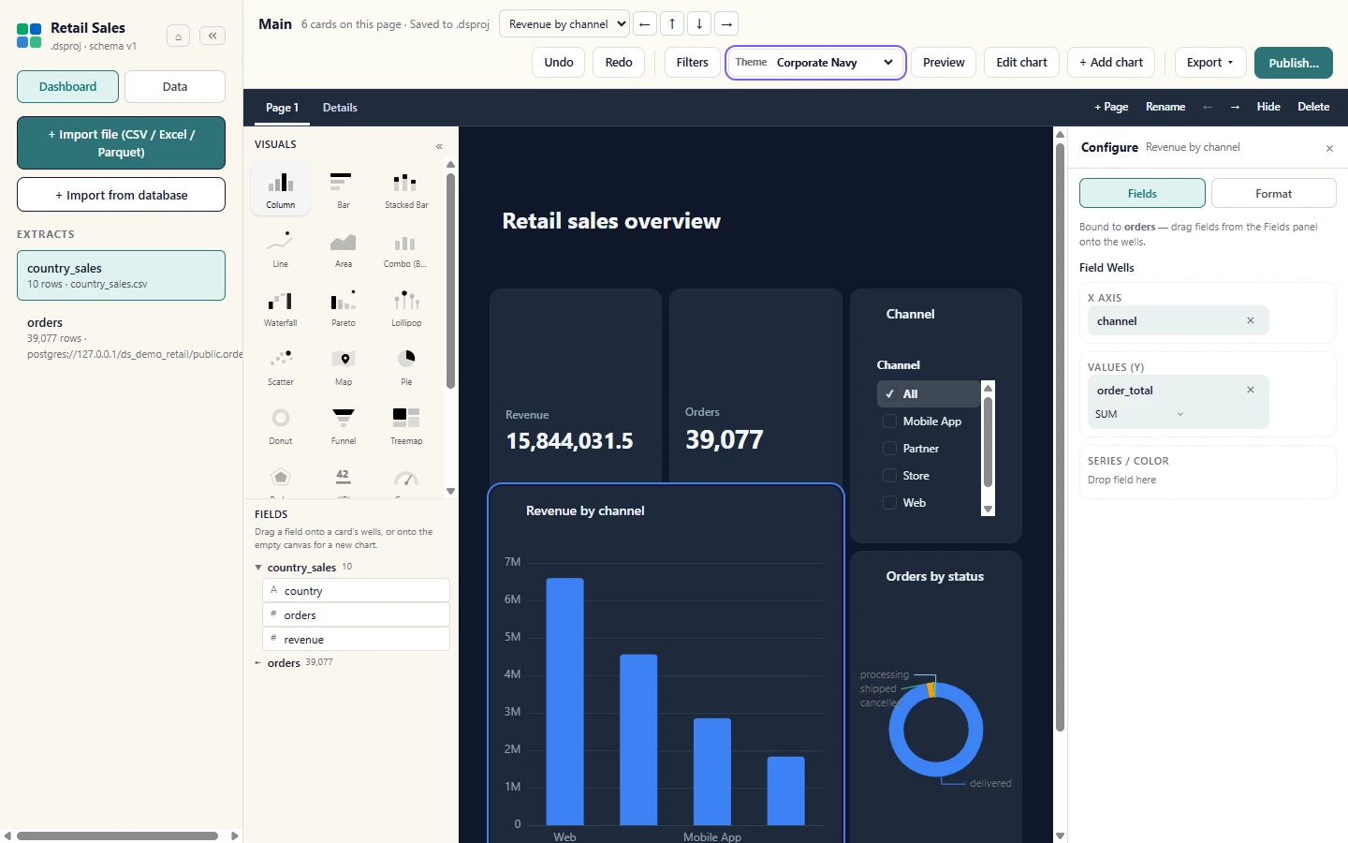Check the Web channel checkbox

click(x=889, y=503)
